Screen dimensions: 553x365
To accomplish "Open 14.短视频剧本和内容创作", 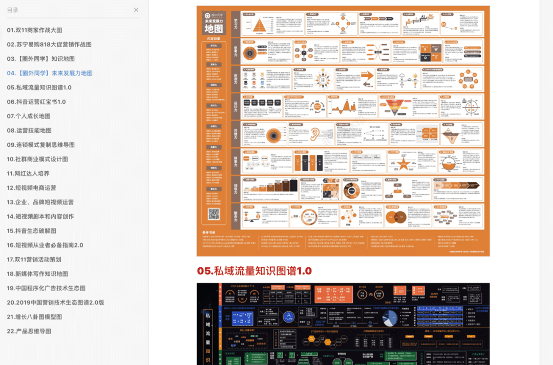I will pos(40,217).
